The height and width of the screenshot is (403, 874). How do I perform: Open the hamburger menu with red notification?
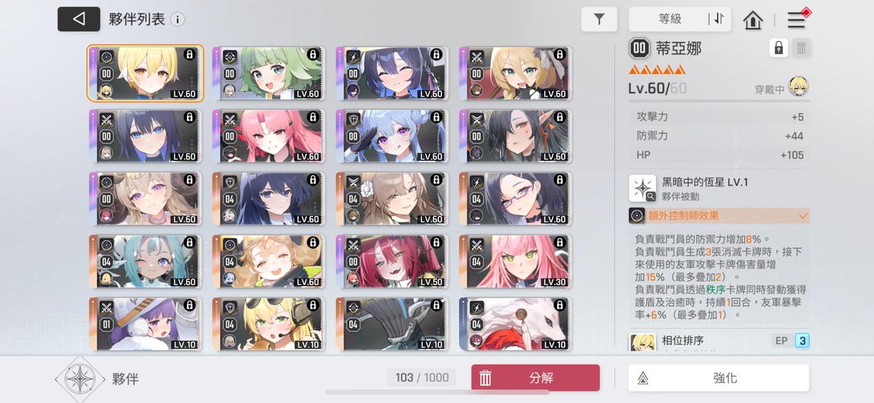click(x=797, y=19)
